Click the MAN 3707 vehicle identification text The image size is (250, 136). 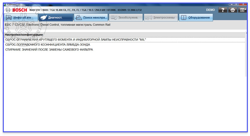85,10
